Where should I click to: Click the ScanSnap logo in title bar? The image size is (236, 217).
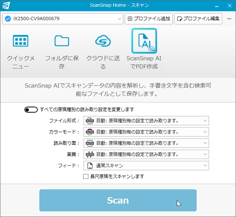point(6,5)
